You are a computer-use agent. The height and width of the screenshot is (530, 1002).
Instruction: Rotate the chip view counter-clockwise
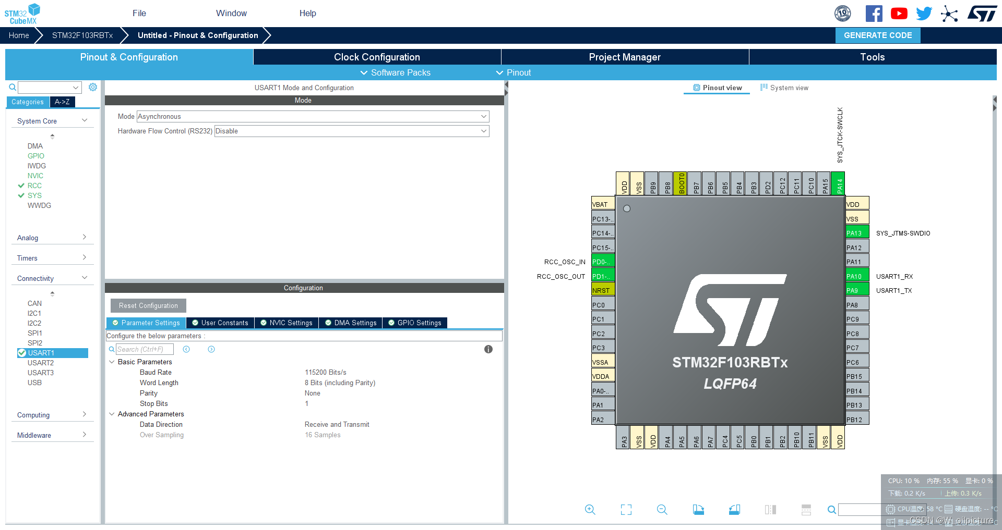tap(734, 510)
